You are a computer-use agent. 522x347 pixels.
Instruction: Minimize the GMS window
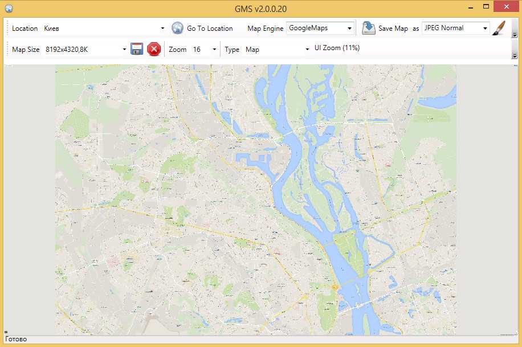(470, 7)
